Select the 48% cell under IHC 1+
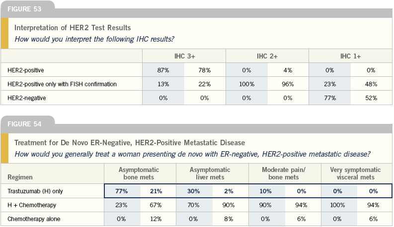Image resolution: width=394 pixels, height=227 pixels. point(371,84)
